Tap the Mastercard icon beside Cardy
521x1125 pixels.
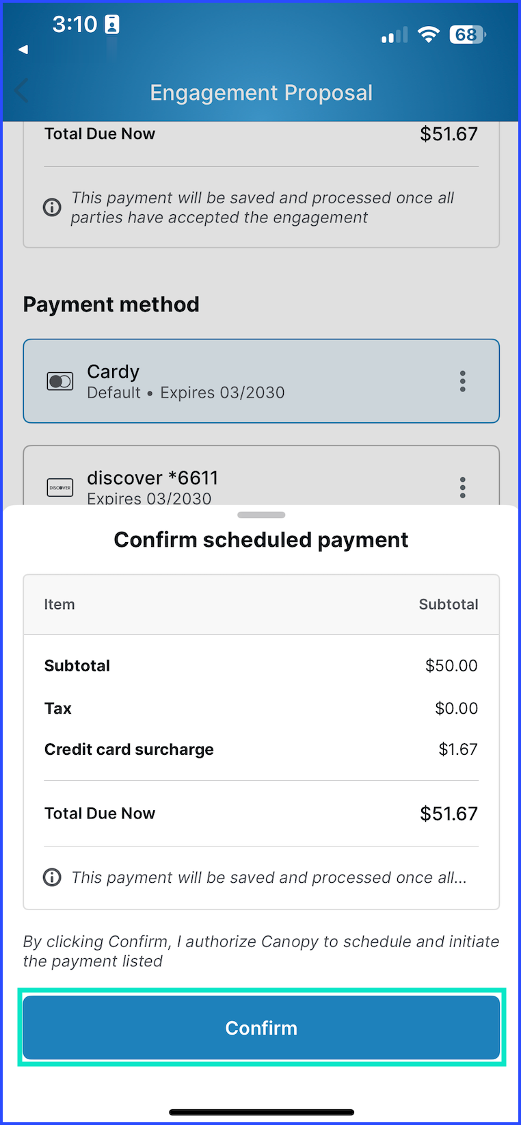click(60, 381)
